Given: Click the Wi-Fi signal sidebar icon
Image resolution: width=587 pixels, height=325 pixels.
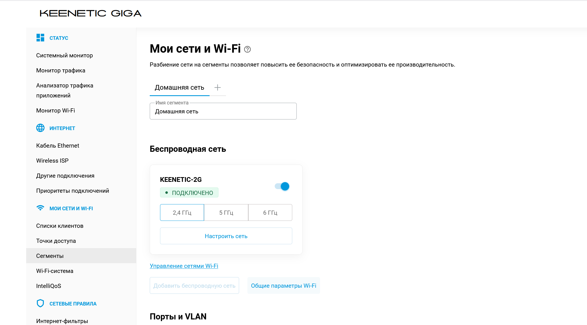Looking at the screenshot, I should pos(40,208).
